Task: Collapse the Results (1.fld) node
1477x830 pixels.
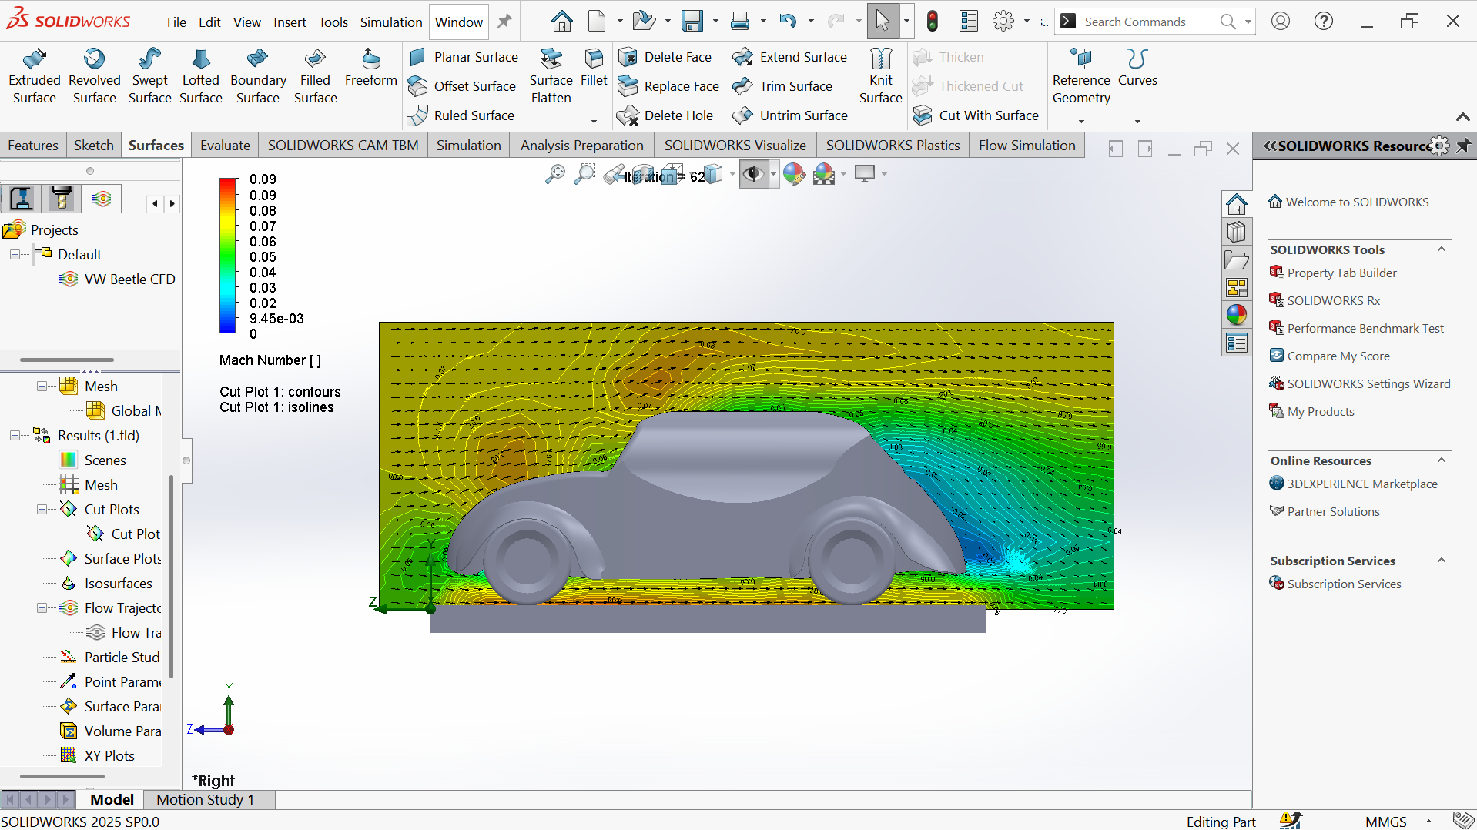Action: click(15, 436)
